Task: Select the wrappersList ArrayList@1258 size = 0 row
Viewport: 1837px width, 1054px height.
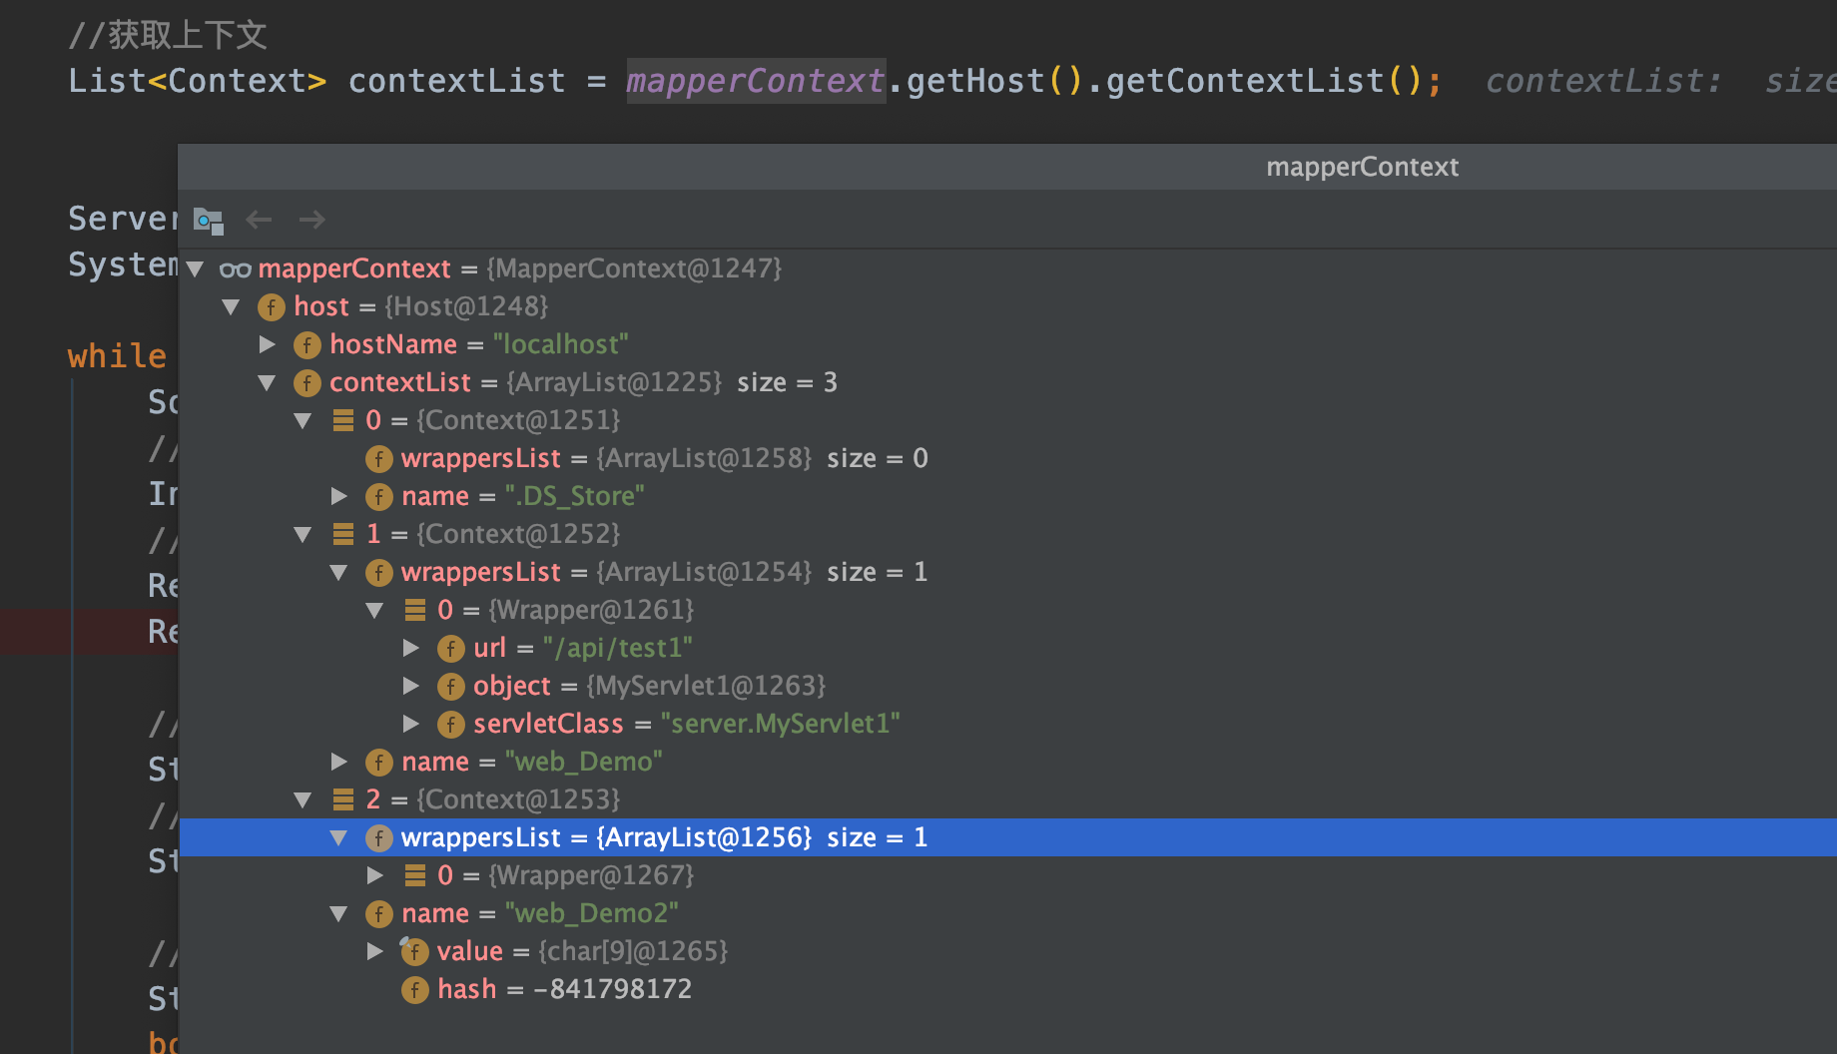Action: tap(1008, 458)
